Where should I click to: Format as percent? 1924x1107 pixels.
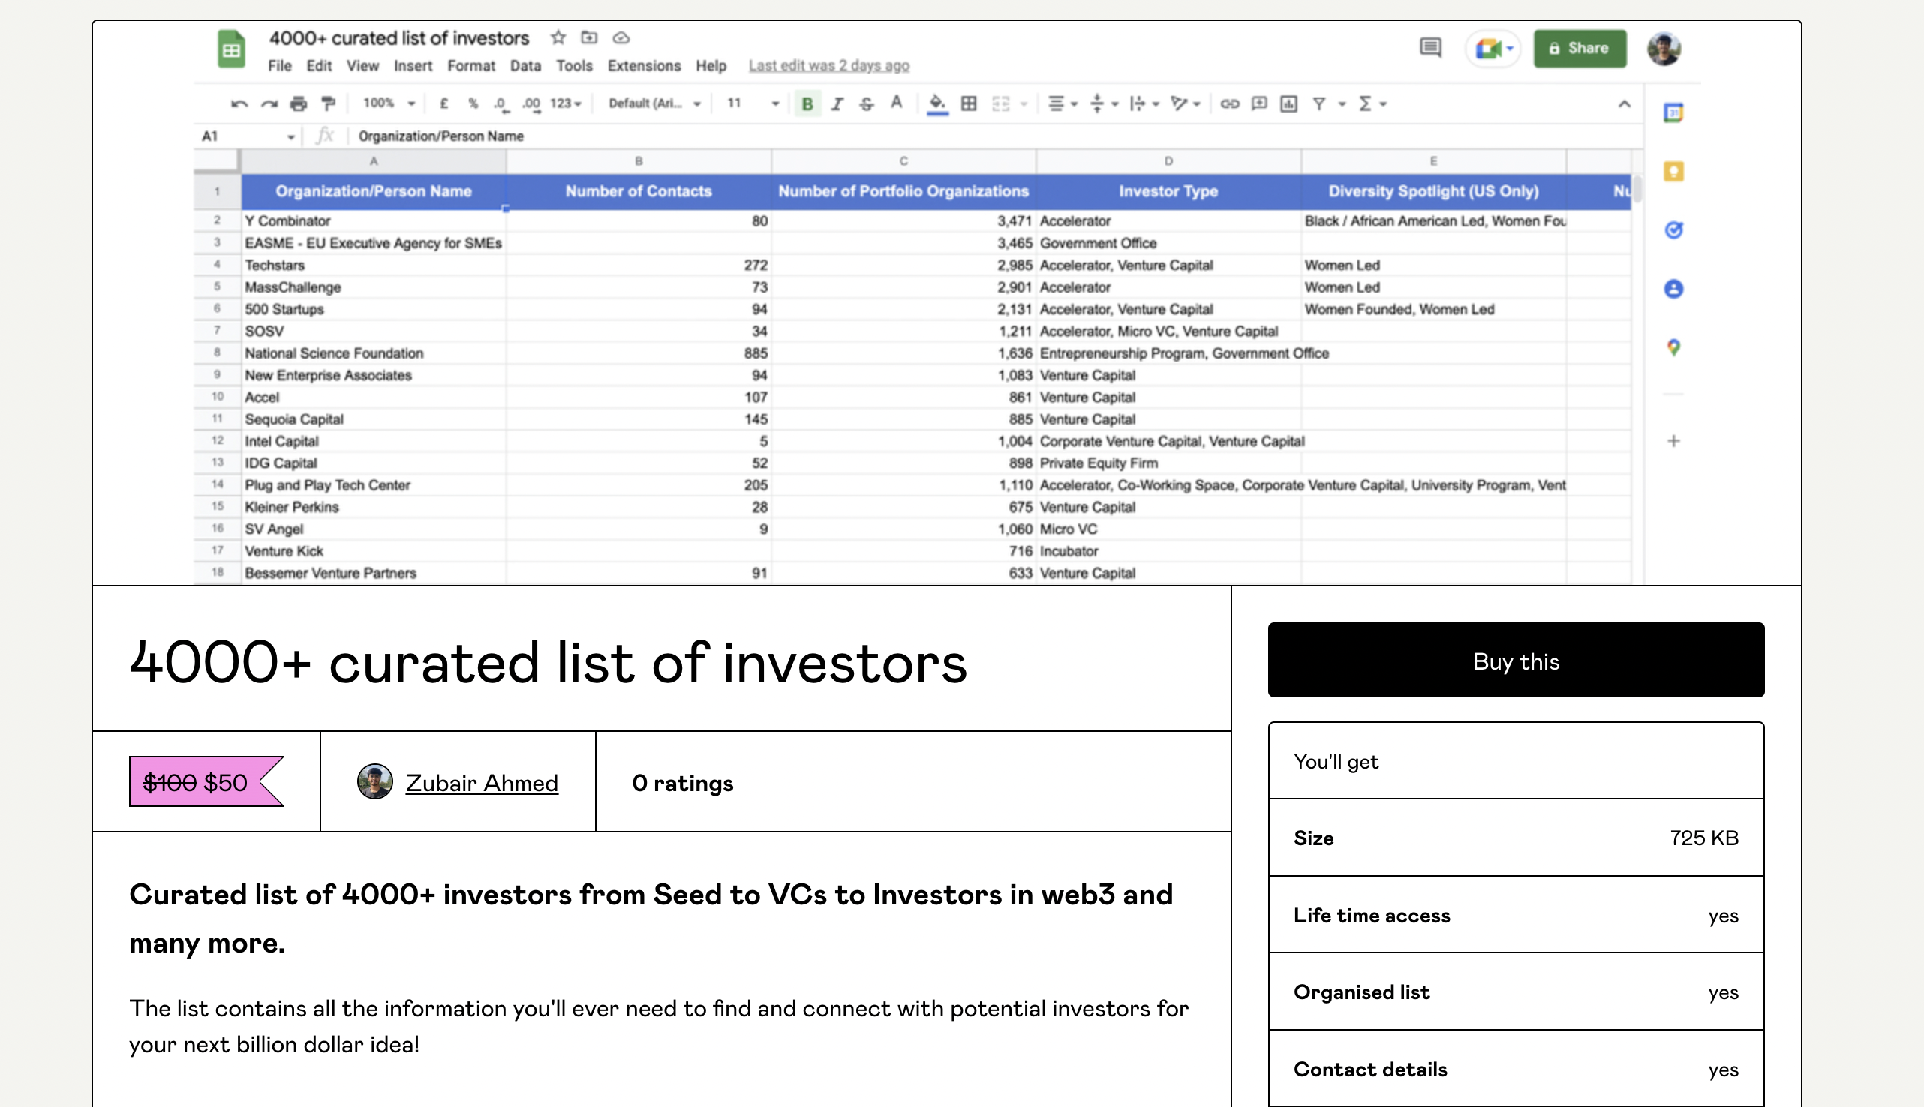[473, 103]
